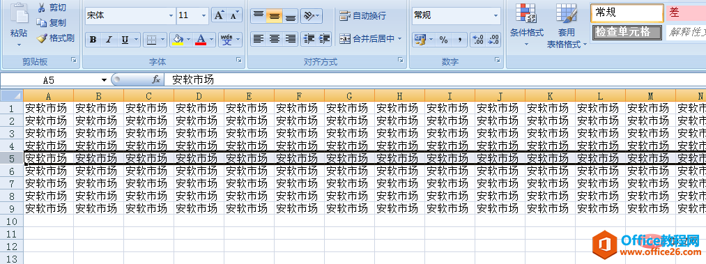Screen dimensions: 706x264
Task: Click the Select All corner button
Action: click(x=12, y=95)
